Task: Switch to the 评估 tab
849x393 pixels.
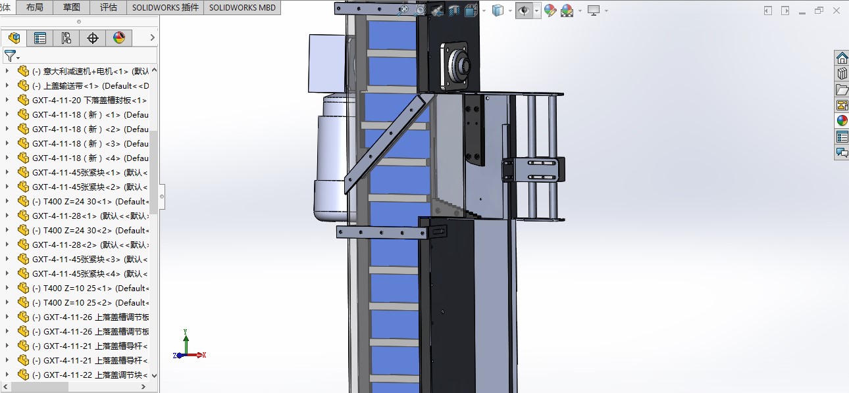Action: click(x=109, y=7)
